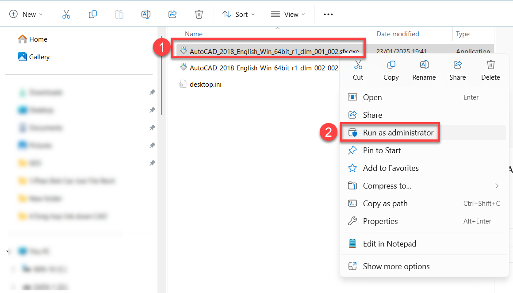Click the navigation pane scrollbar
This screenshot has height=293, width=513.
161,76
